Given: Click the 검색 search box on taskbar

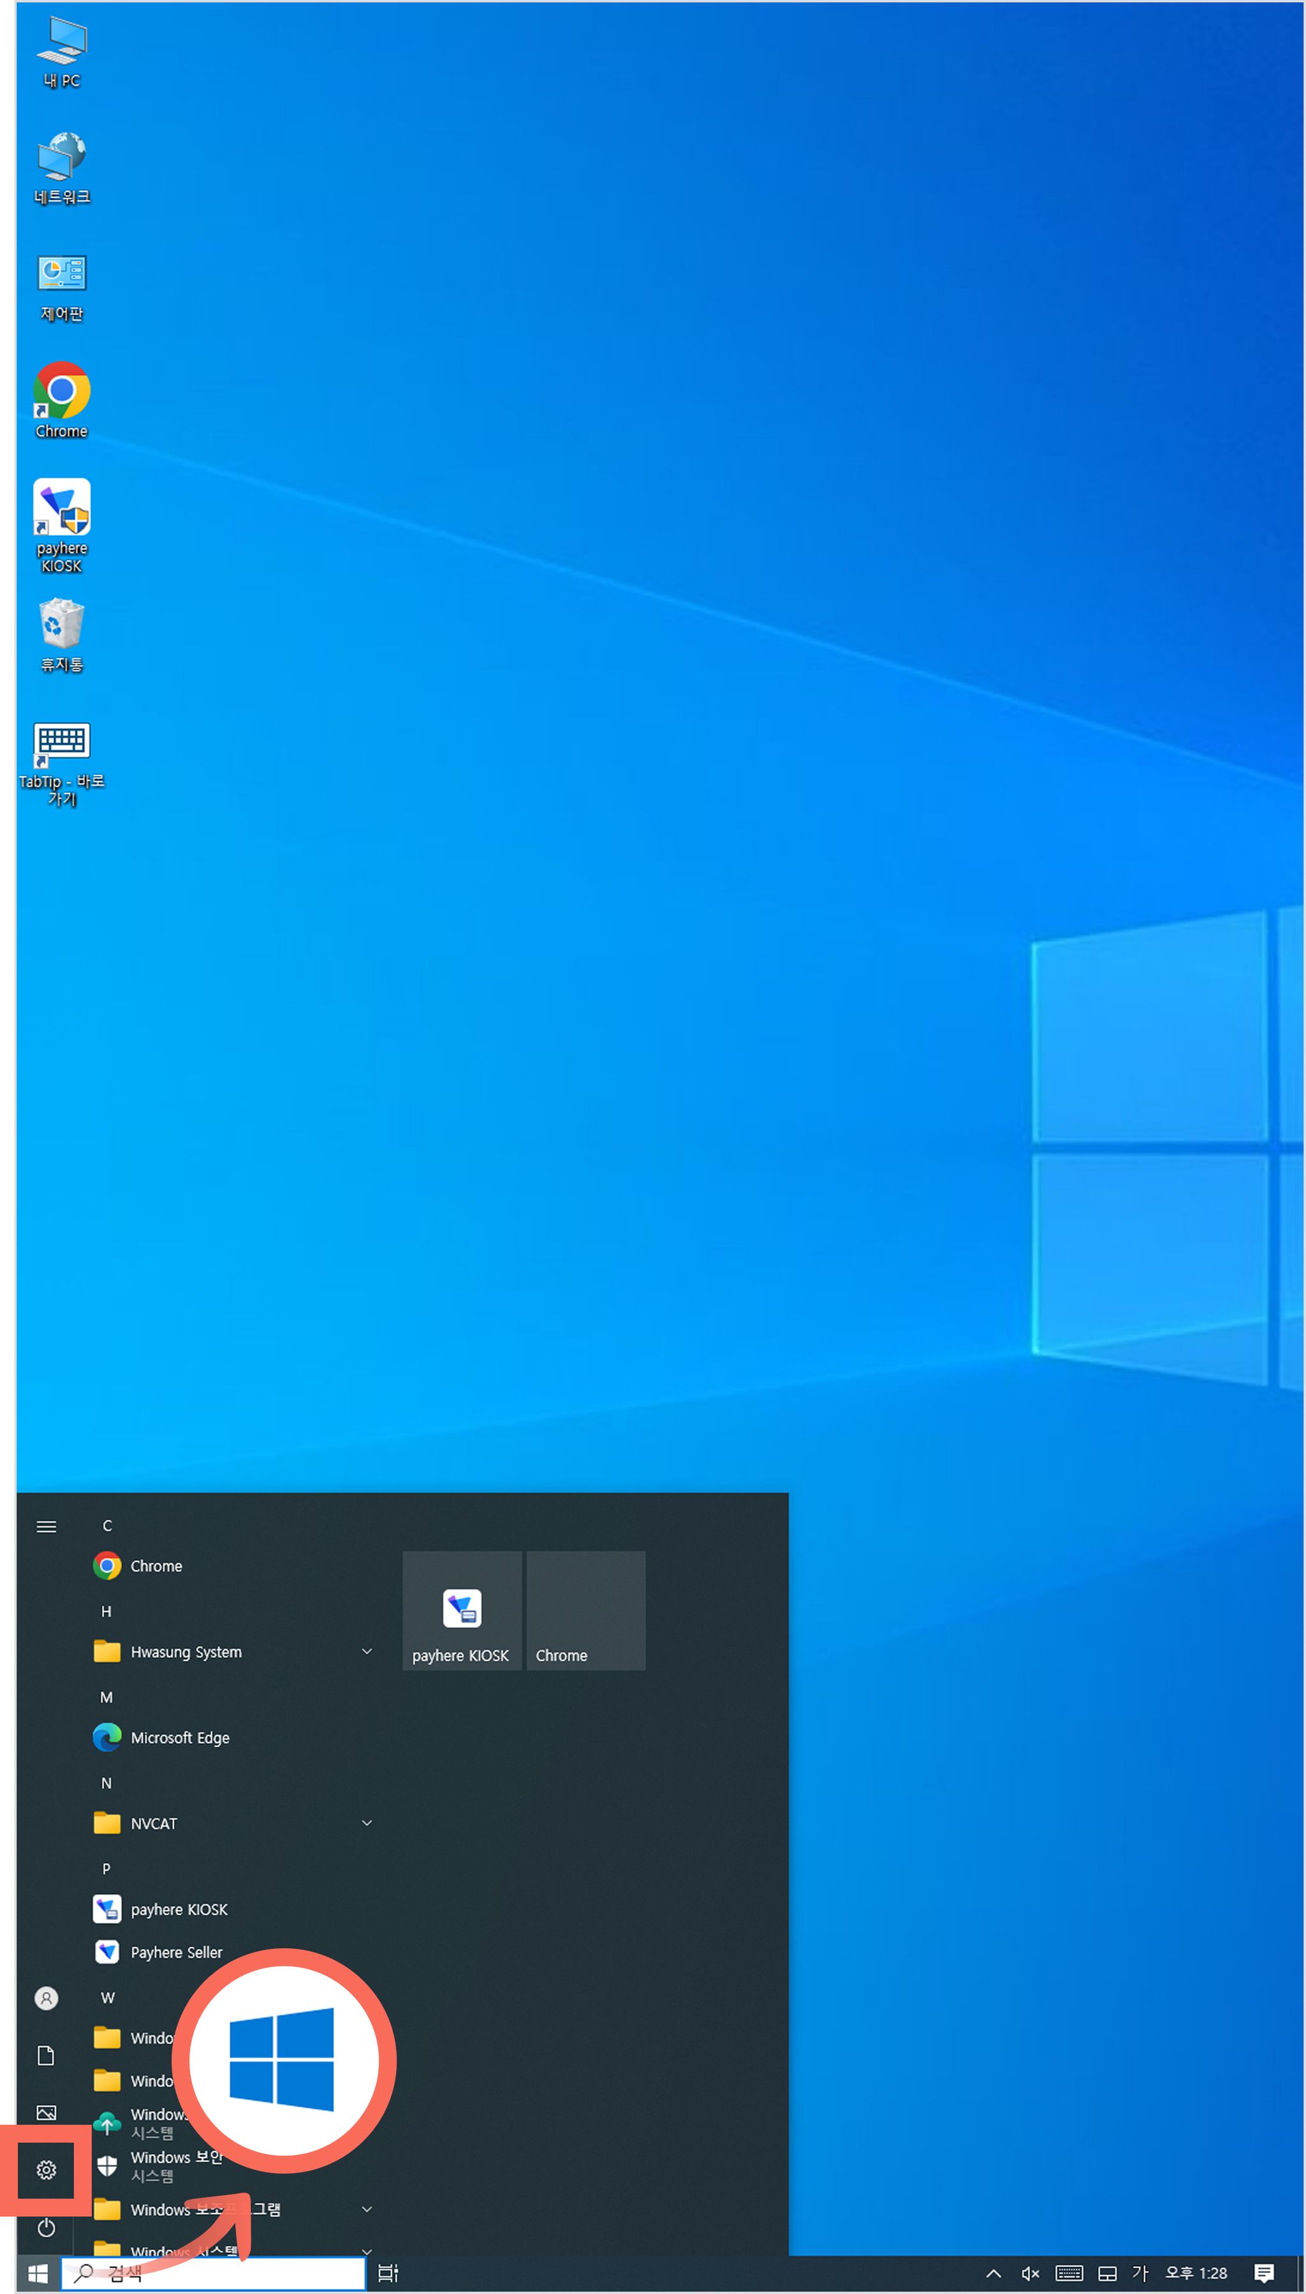Looking at the screenshot, I should click(214, 2272).
